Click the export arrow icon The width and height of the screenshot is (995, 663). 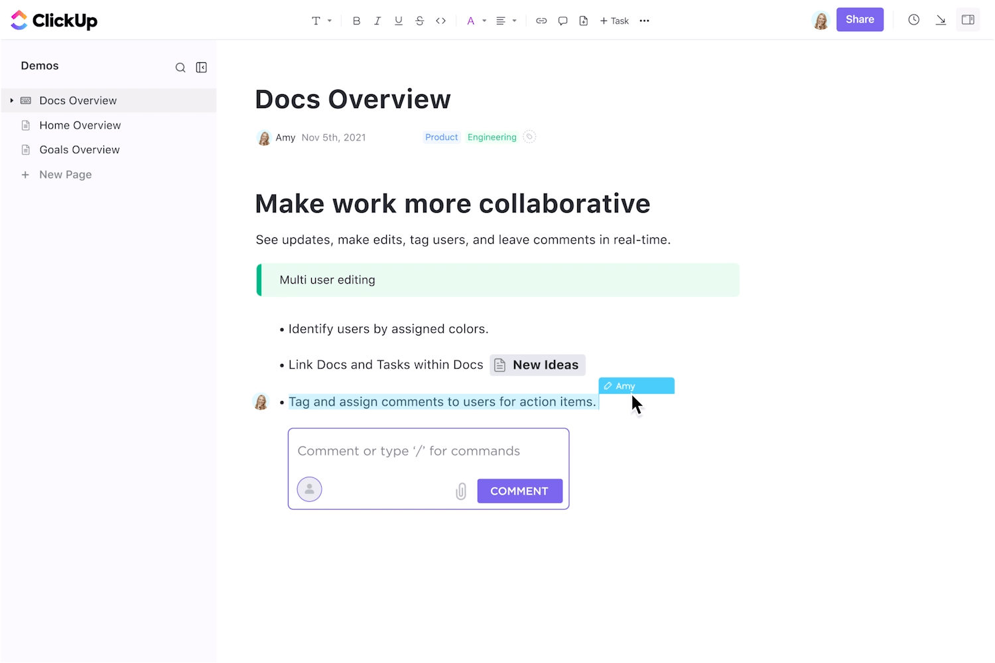[941, 19]
